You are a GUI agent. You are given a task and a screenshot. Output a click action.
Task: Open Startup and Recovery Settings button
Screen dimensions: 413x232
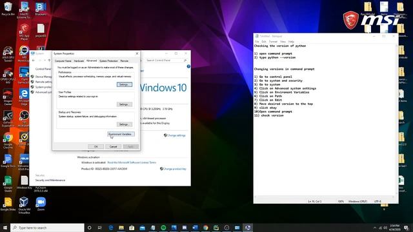[x=125, y=124]
